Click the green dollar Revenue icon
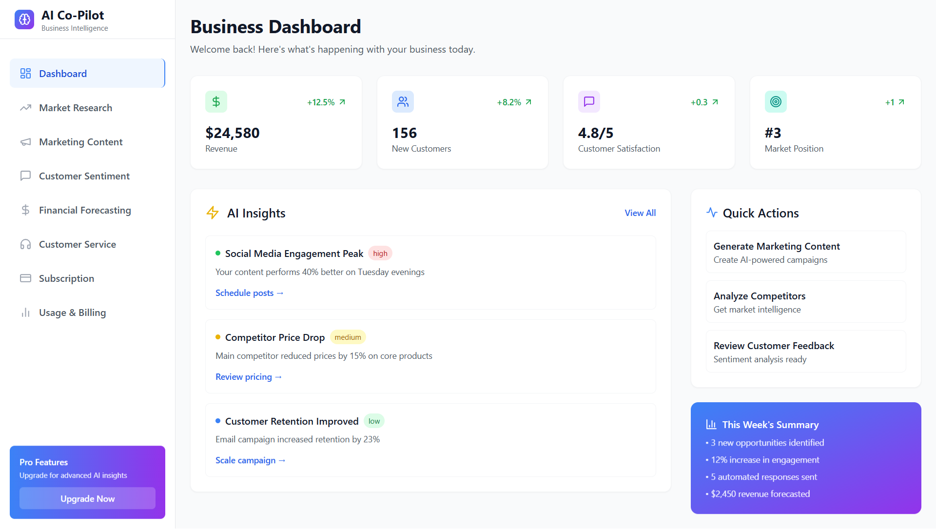Viewport: 936px width, 529px height. pos(216,101)
